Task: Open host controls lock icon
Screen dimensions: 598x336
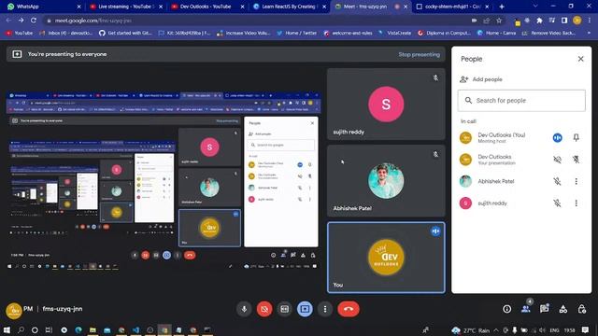Action: coord(581,309)
